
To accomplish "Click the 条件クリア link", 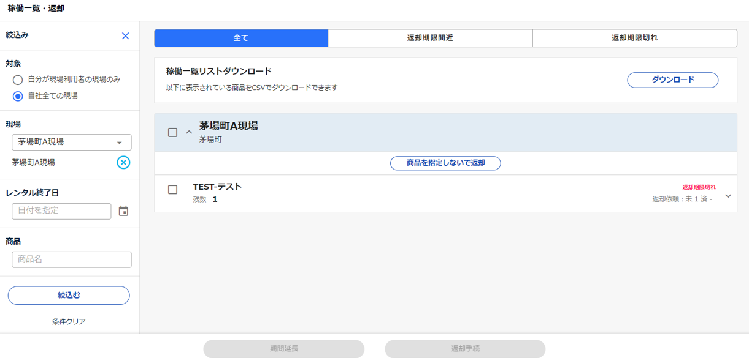I will (69, 321).
